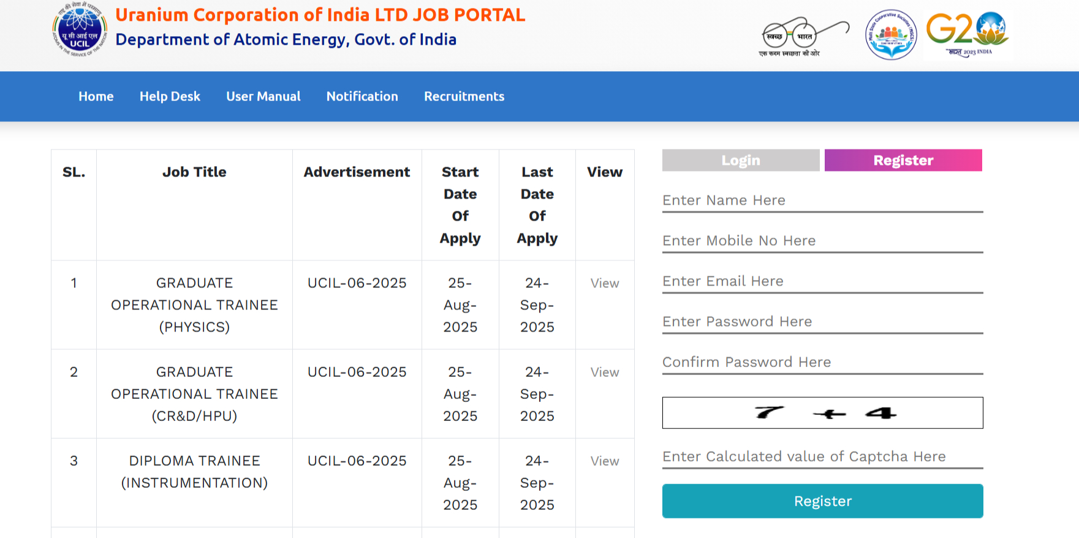Go to the Notification menu item
This screenshot has height=538, width=1079.
tap(362, 96)
